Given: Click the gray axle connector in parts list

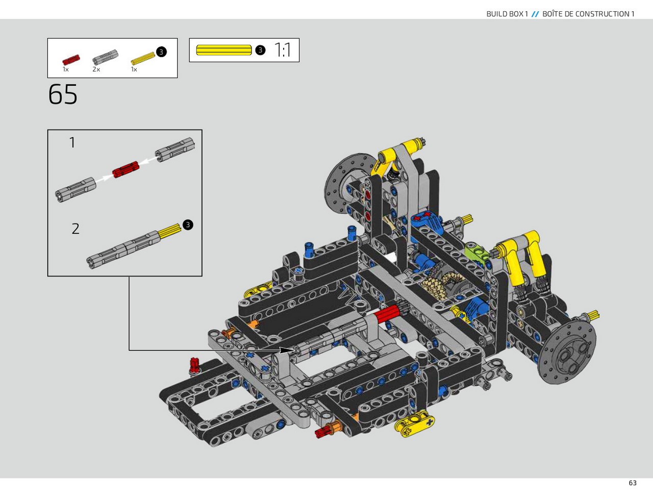Looking at the screenshot, I should [105, 58].
